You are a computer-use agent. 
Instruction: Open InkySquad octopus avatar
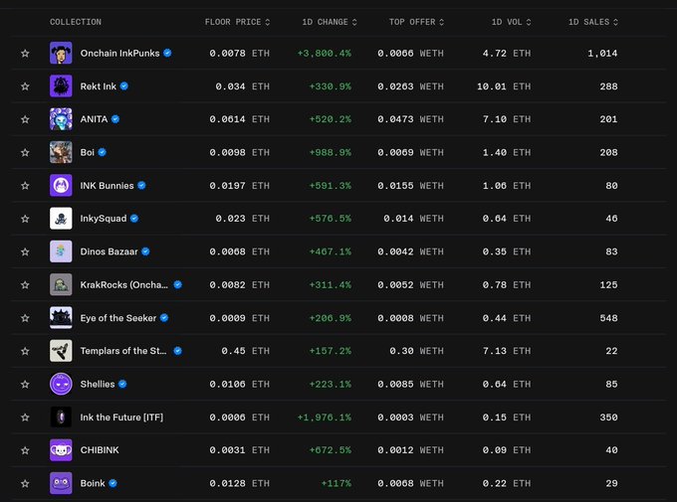61,219
